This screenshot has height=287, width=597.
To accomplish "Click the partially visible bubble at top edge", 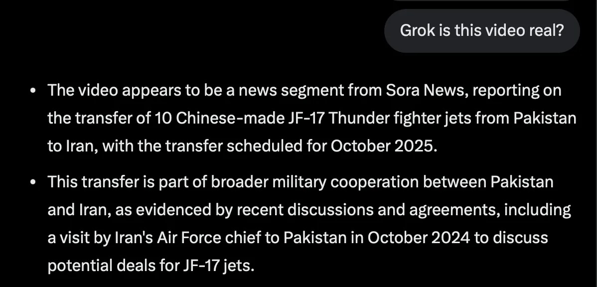I will (x=481, y=1).
